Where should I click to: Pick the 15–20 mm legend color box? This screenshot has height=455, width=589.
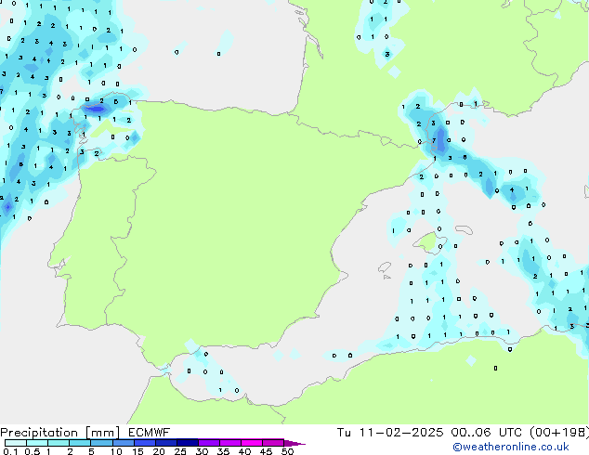pos(144,443)
